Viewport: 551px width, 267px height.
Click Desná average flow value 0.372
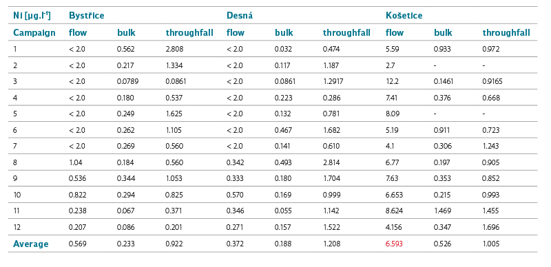235,244
